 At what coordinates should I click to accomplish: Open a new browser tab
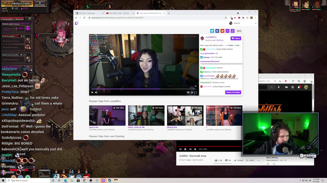[x=169, y=13]
